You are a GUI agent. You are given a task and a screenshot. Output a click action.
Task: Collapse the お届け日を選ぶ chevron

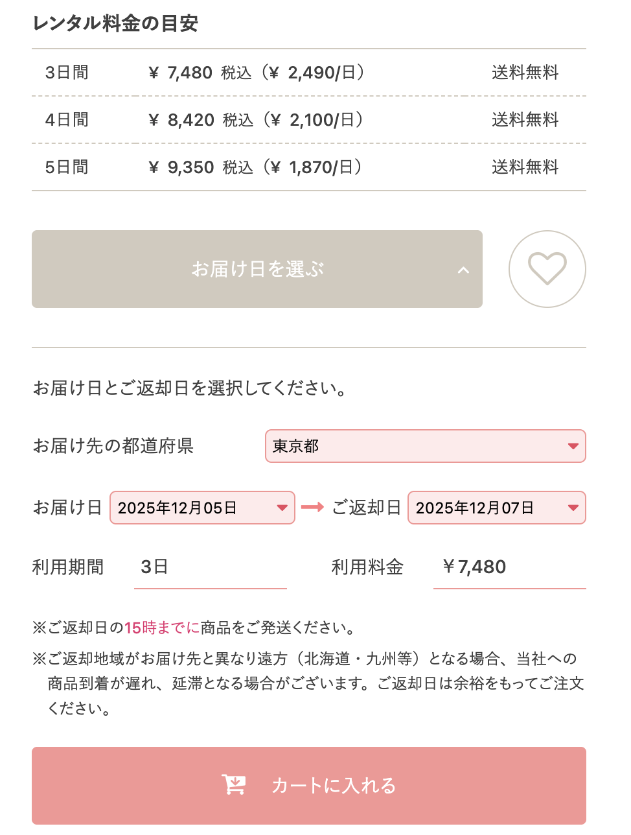tap(463, 270)
